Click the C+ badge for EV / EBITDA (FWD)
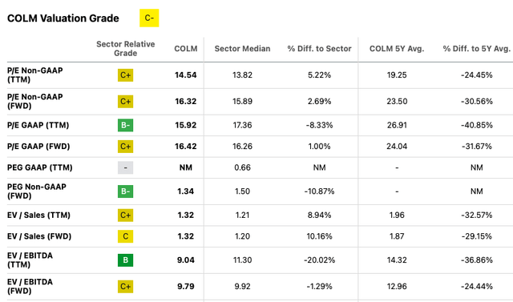Viewport: 513px width, 302px height. tap(126, 287)
